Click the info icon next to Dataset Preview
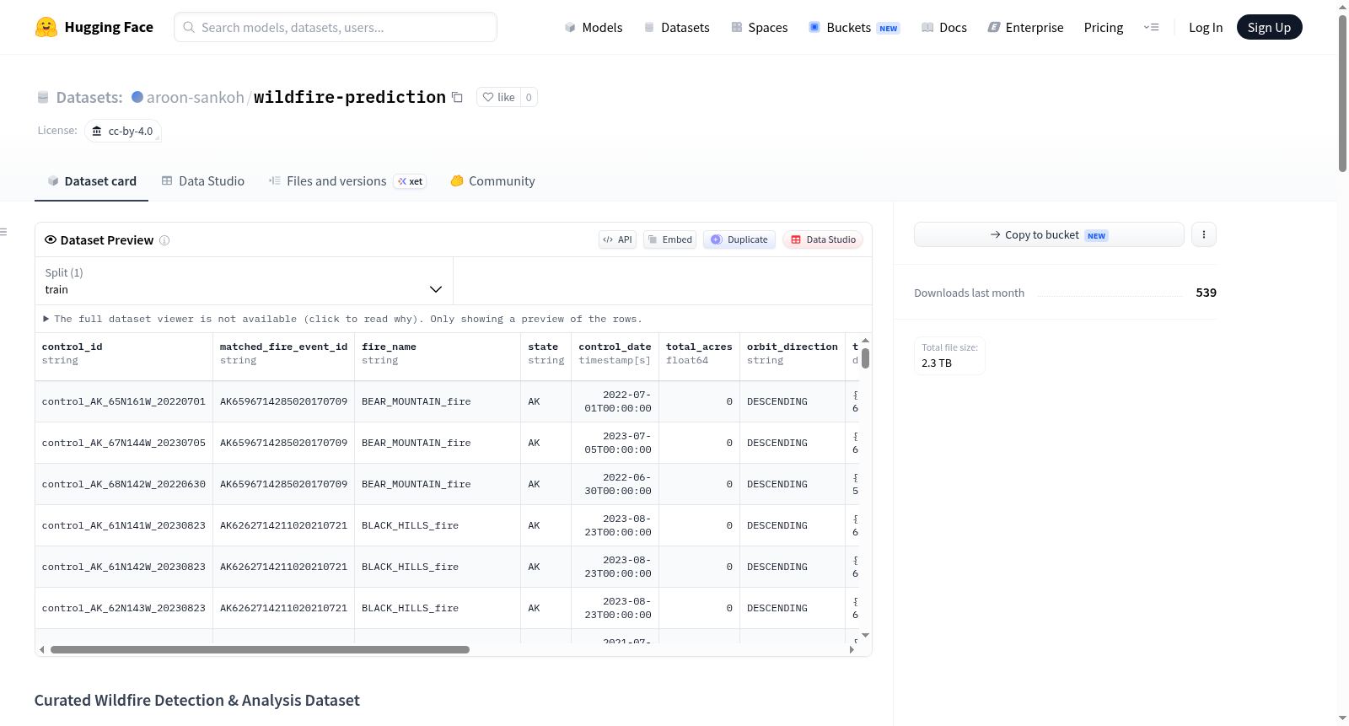Image resolution: width=1349 pixels, height=726 pixels. coord(164,240)
